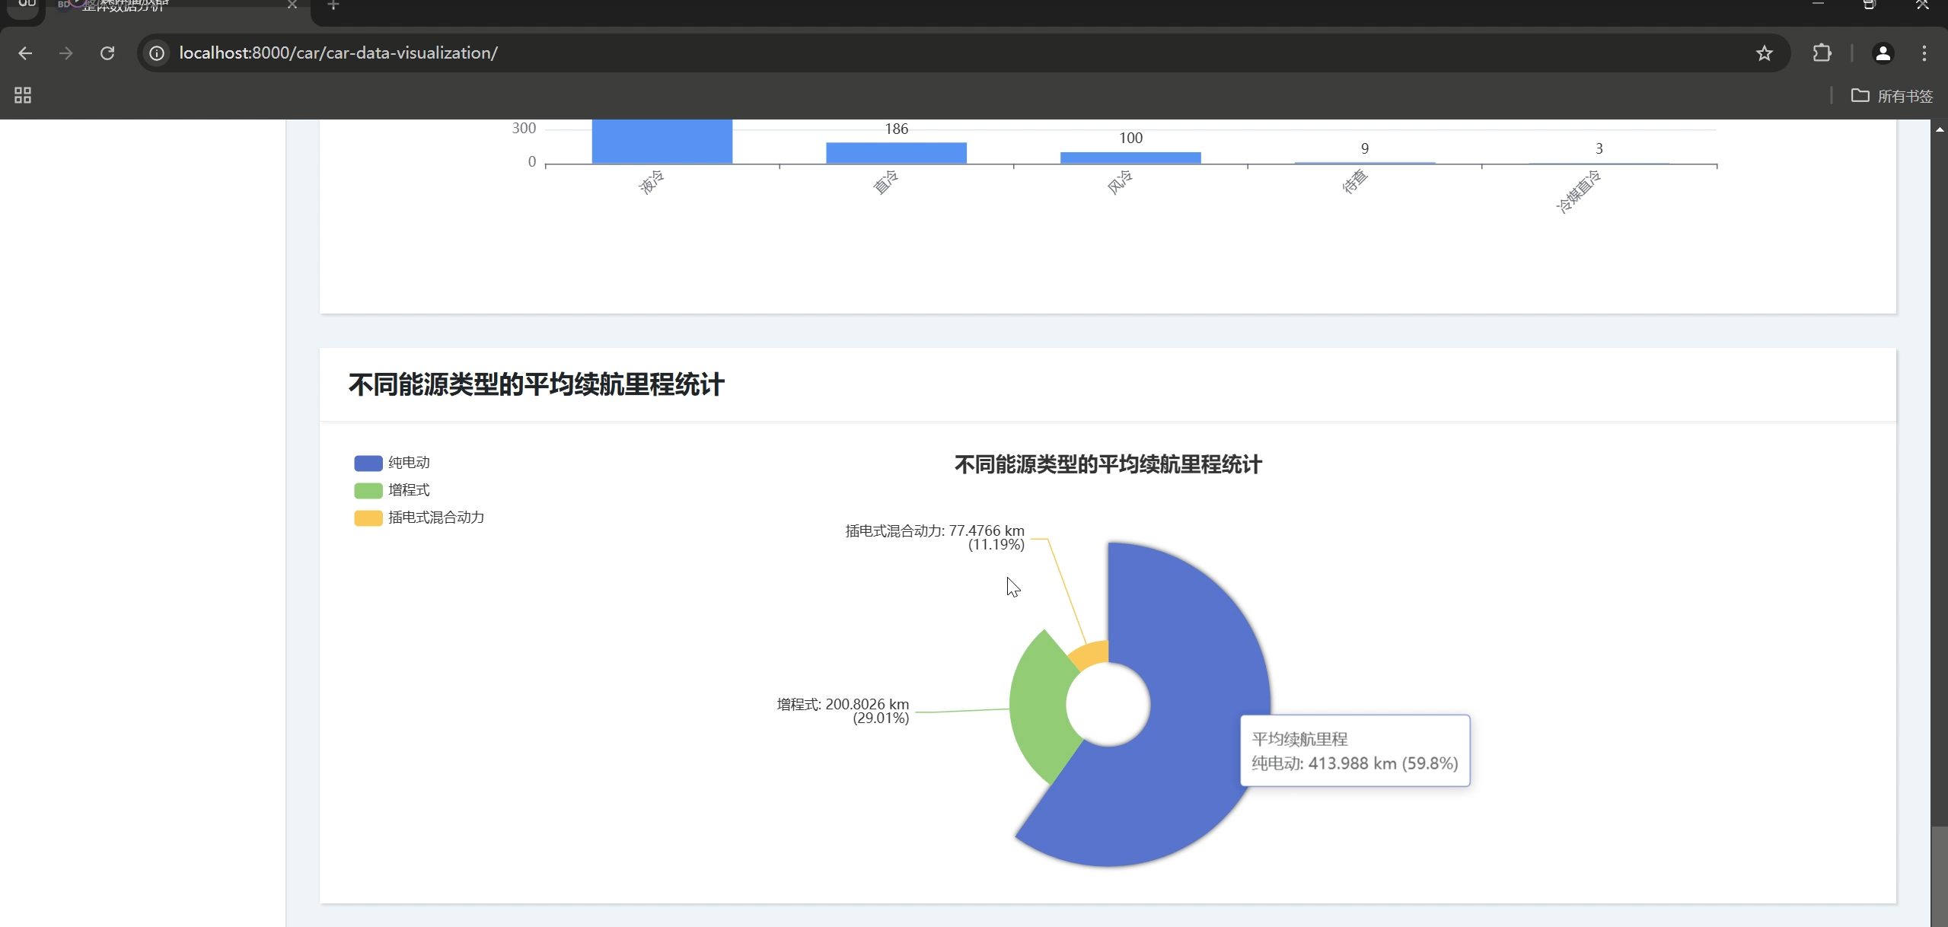Image resolution: width=1948 pixels, height=927 pixels.
Task: Open the extensions puzzle icon
Action: coord(1822,53)
